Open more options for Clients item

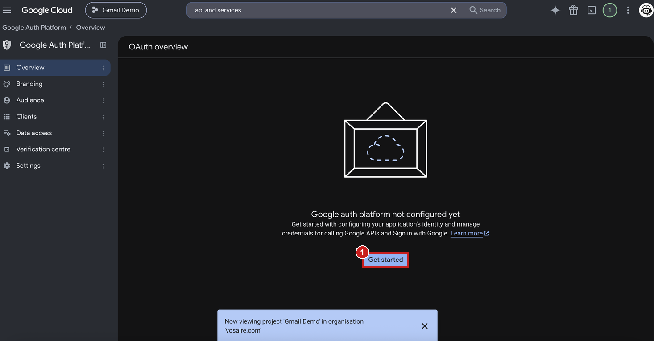pyautogui.click(x=103, y=117)
